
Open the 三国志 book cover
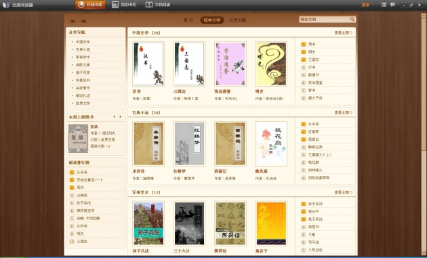click(x=189, y=64)
